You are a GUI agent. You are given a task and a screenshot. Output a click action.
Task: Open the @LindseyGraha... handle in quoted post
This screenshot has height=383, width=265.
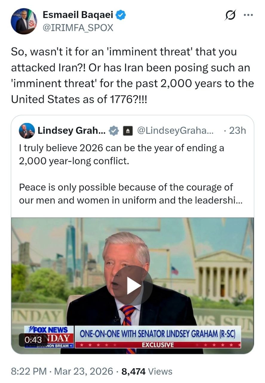pos(175,131)
